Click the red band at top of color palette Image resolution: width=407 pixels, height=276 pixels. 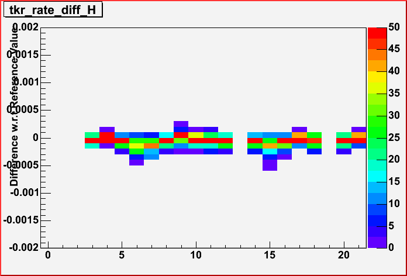coord(376,32)
